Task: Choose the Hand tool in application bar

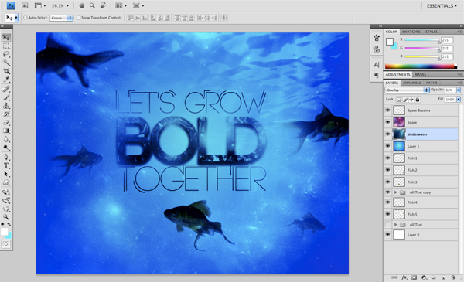Action: pos(82,5)
